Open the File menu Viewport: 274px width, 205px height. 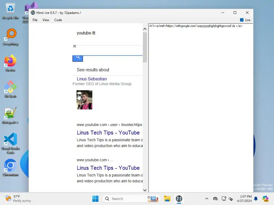[x=35, y=20]
